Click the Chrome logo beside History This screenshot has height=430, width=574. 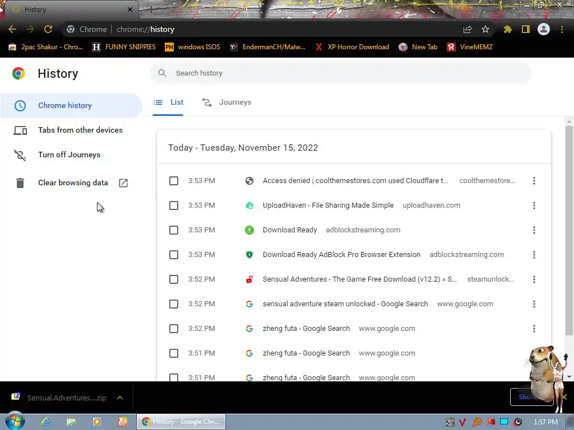(x=18, y=73)
